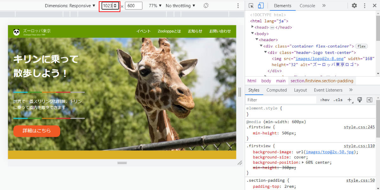The width and height of the screenshot is (380, 190).
Task: Click the rotate screen orientation icon
Action: point(206,6)
